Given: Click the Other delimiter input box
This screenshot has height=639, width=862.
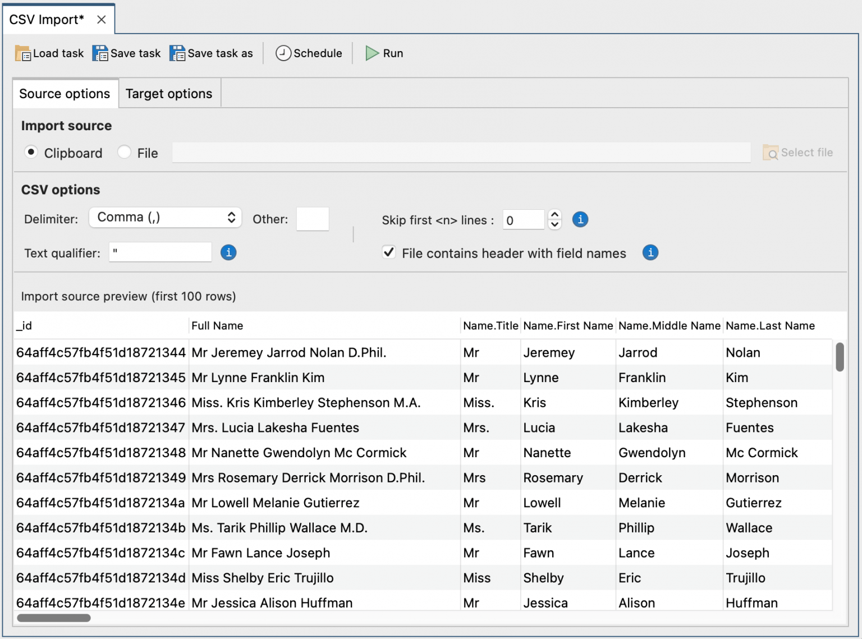Looking at the screenshot, I should click(313, 219).
